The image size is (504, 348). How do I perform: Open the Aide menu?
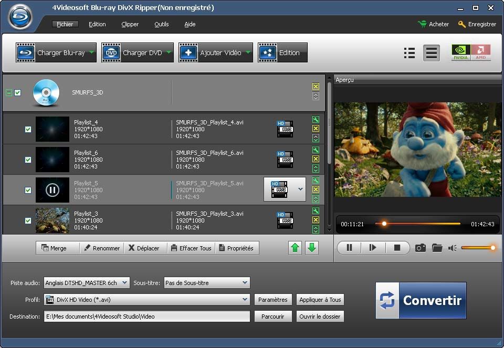[x=190, y=24]
